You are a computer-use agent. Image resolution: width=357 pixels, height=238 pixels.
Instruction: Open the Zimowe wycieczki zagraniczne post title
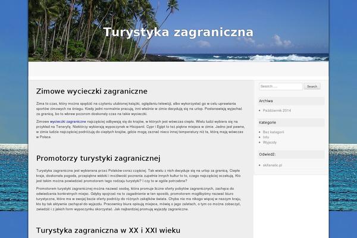tap(92, 91)
